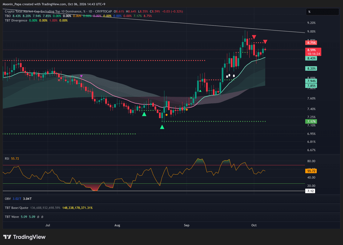Click the RSI indicator label
Image resolution: width=343 pixels, height=245 pixels.
[7, 158]
